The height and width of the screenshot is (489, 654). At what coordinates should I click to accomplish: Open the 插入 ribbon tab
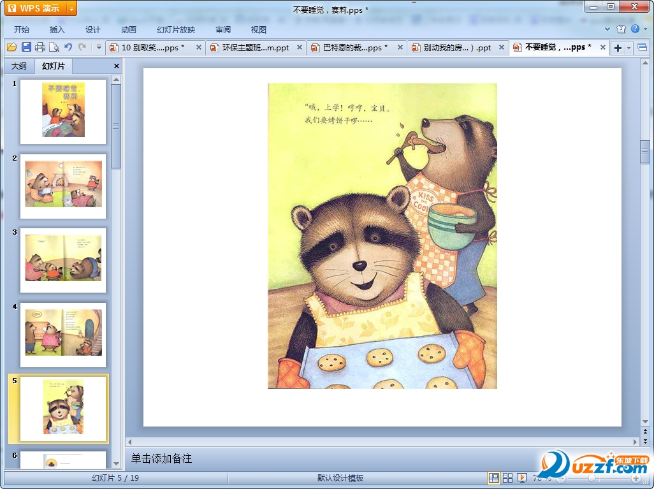pos(57,29)
